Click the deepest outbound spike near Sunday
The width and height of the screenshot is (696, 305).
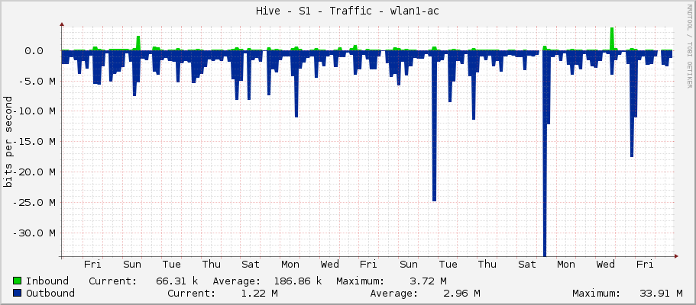coord(545,153)
